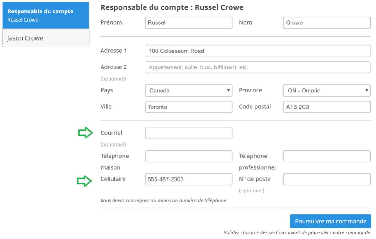Screen dimensions: 376x239
Task: Open the Pays dropdown showing Canada
Action: pyautogui.click(x=188, y=90)
